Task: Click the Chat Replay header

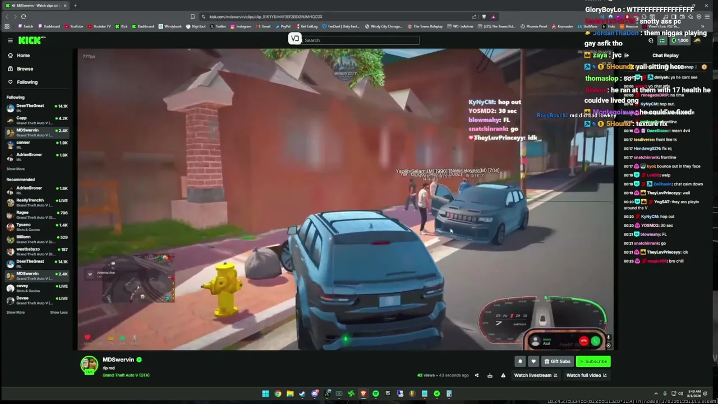Action: pyautogui.click(x=665, y=56)
